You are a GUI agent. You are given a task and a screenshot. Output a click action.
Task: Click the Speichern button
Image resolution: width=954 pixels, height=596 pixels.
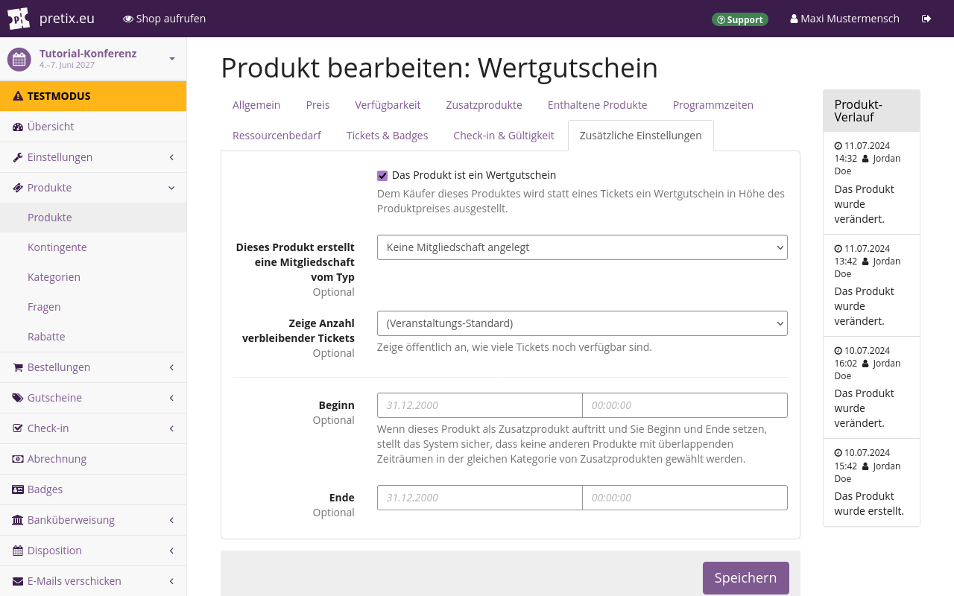pyautogui.click(x=745, y=578)
